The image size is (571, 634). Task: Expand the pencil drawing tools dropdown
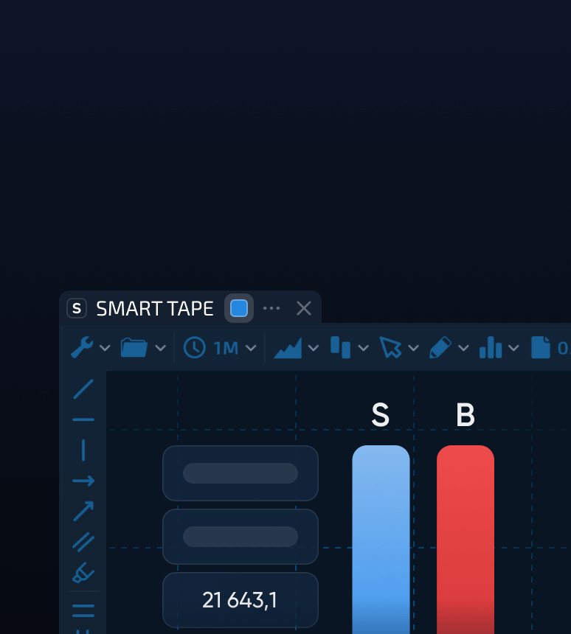pos(463,348)
